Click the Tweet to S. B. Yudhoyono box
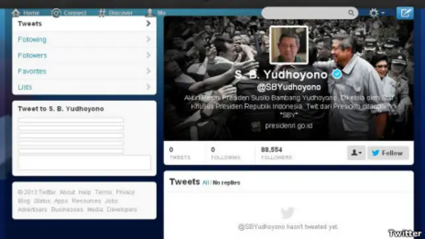The width and height of the screenshot is (425, 239). coord(84,162)
